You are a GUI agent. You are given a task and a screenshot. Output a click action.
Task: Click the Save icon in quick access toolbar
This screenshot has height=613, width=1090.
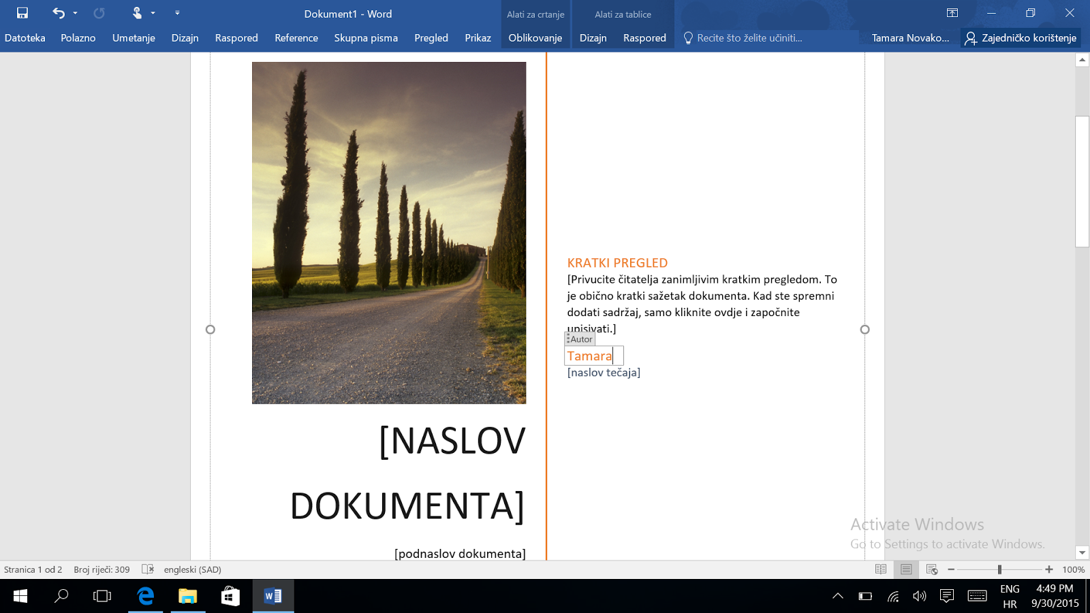22,13
